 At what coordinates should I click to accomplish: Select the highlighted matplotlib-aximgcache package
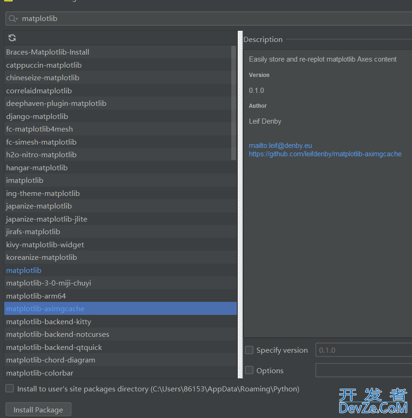pos(121,309)
